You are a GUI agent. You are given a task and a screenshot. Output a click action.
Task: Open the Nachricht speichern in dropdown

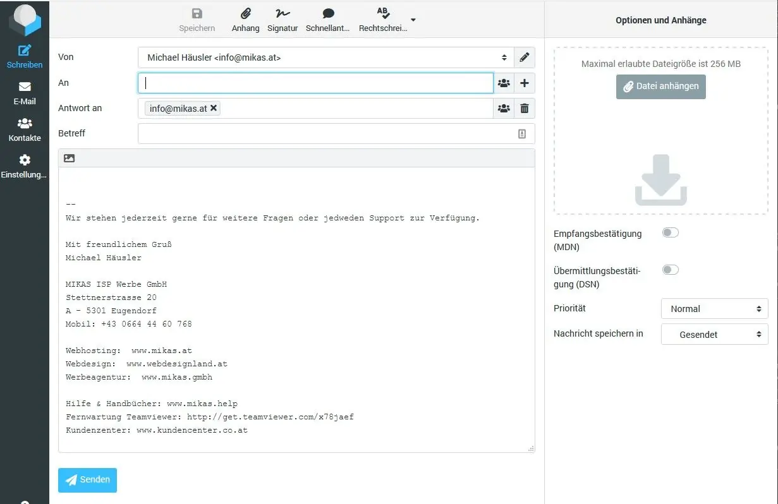pyautogui.click(x=714, y=334)
